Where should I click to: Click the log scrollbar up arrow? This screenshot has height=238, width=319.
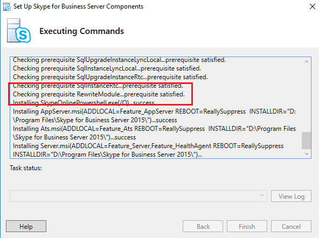tap(307, 61)
